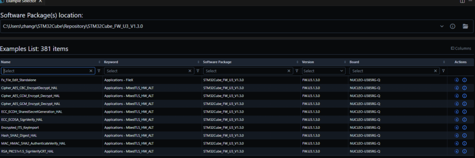Download the ECC_ECDSA_SignVerify_HAL example
Image resolution: width=475 pixels, height=158 pixels.
point(457,119)
